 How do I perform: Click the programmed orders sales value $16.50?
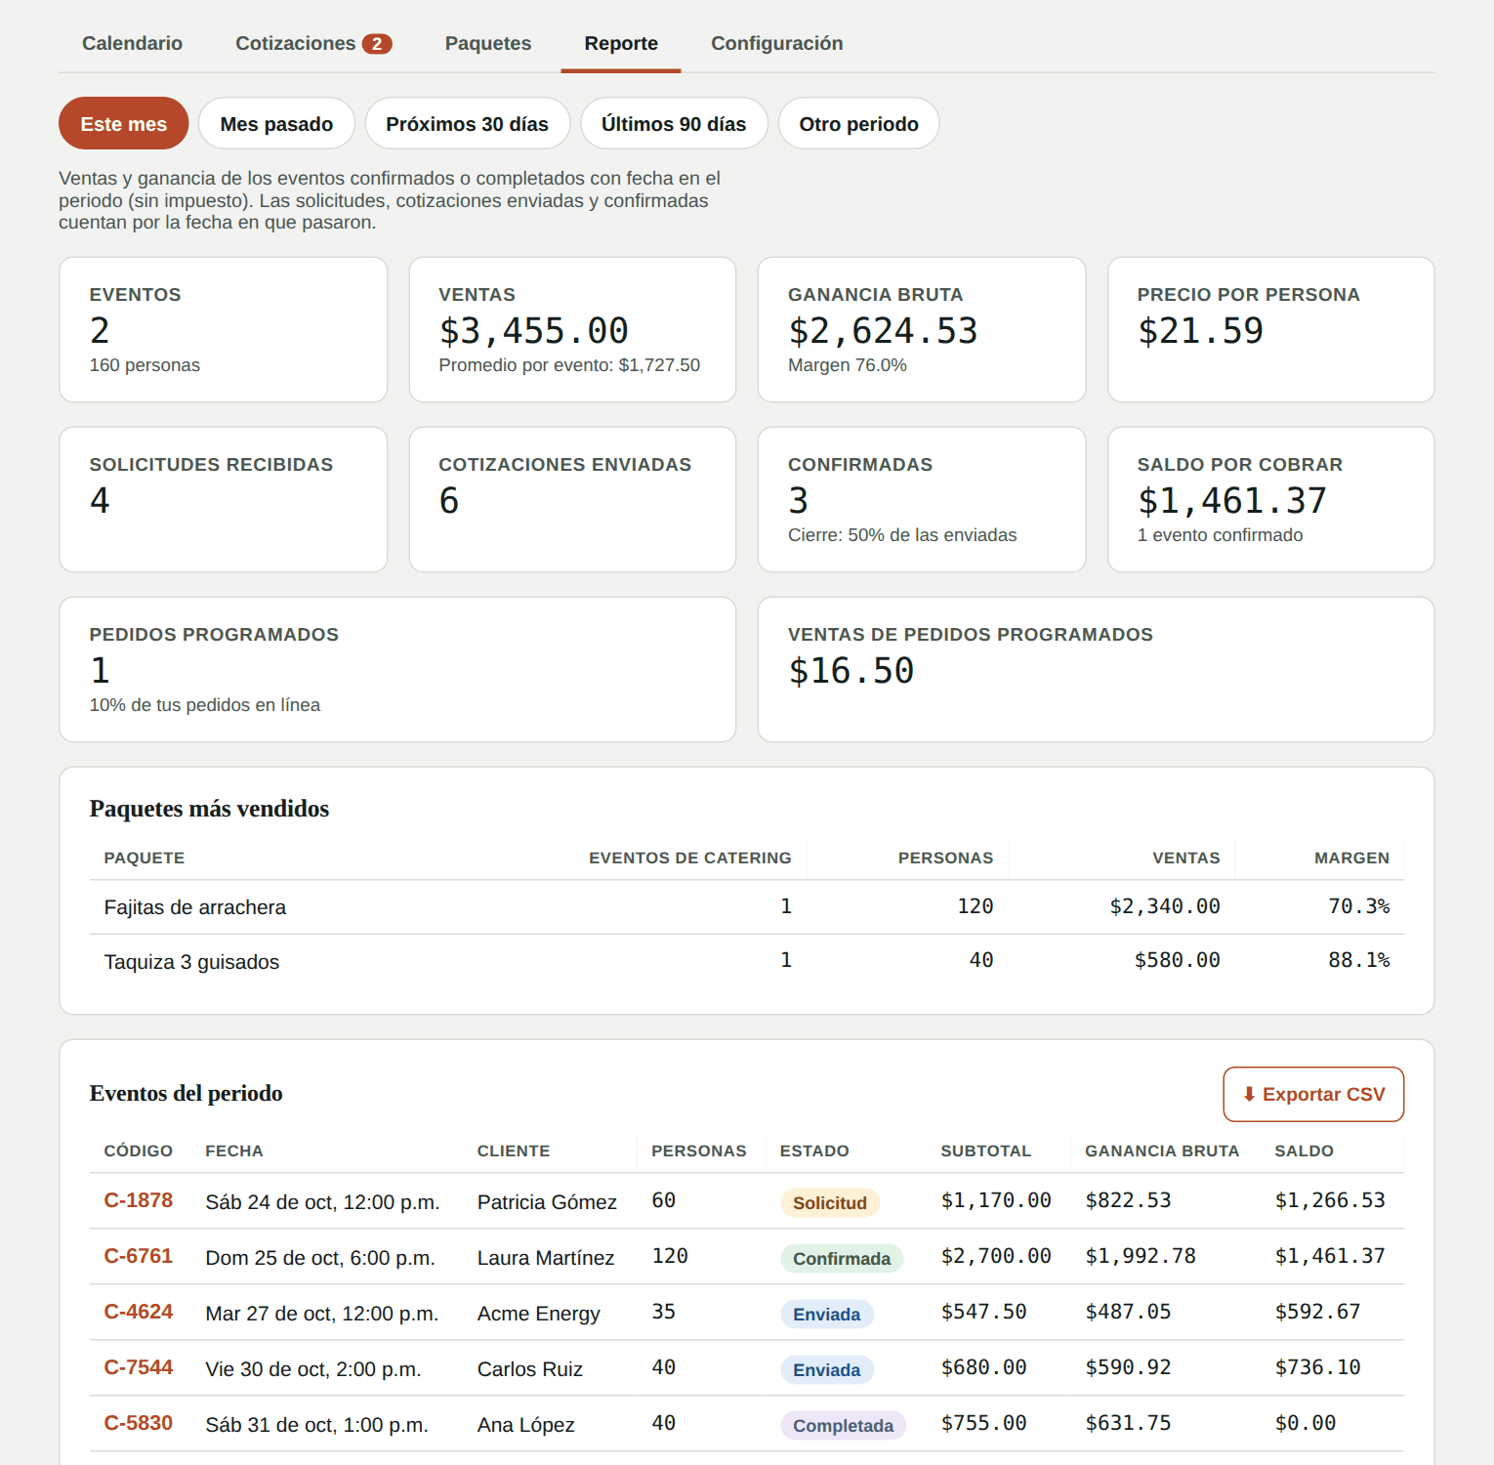click(x=851, y=671)
